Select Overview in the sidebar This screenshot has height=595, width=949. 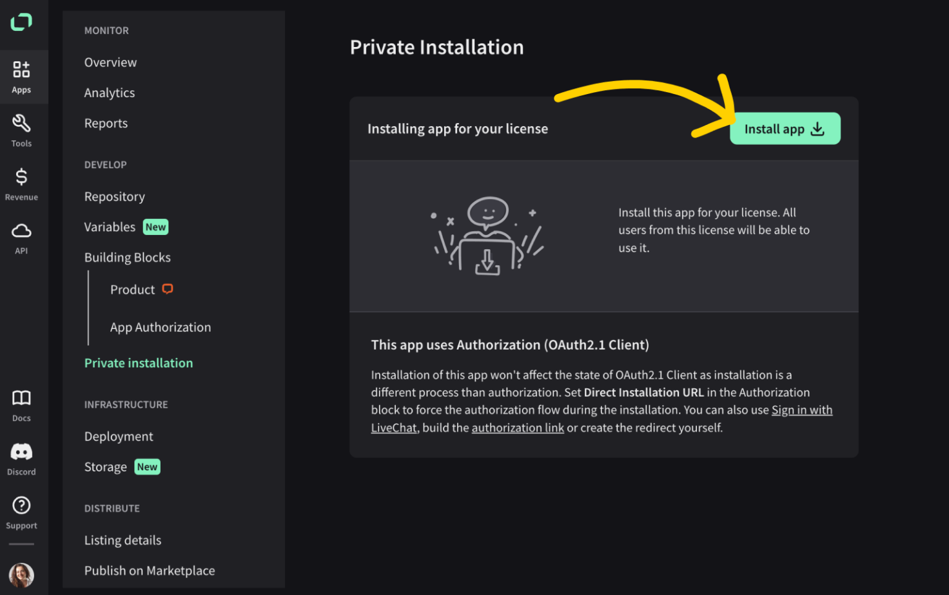110,62
